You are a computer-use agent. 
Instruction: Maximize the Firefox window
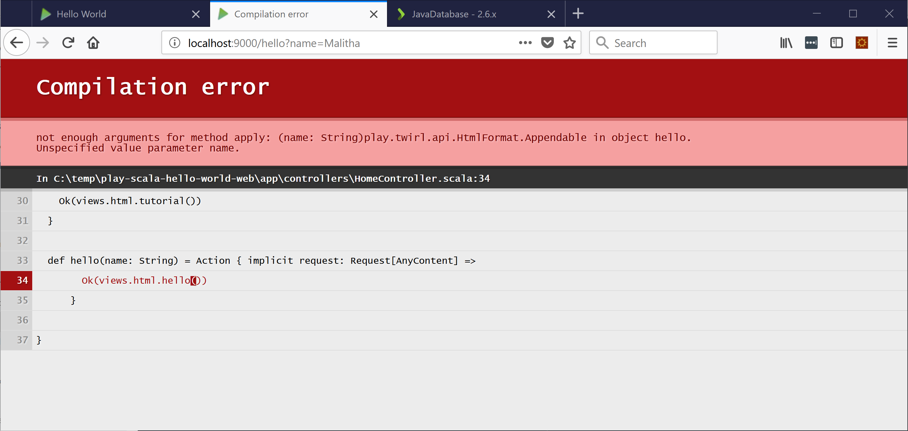tap(853, 14)
